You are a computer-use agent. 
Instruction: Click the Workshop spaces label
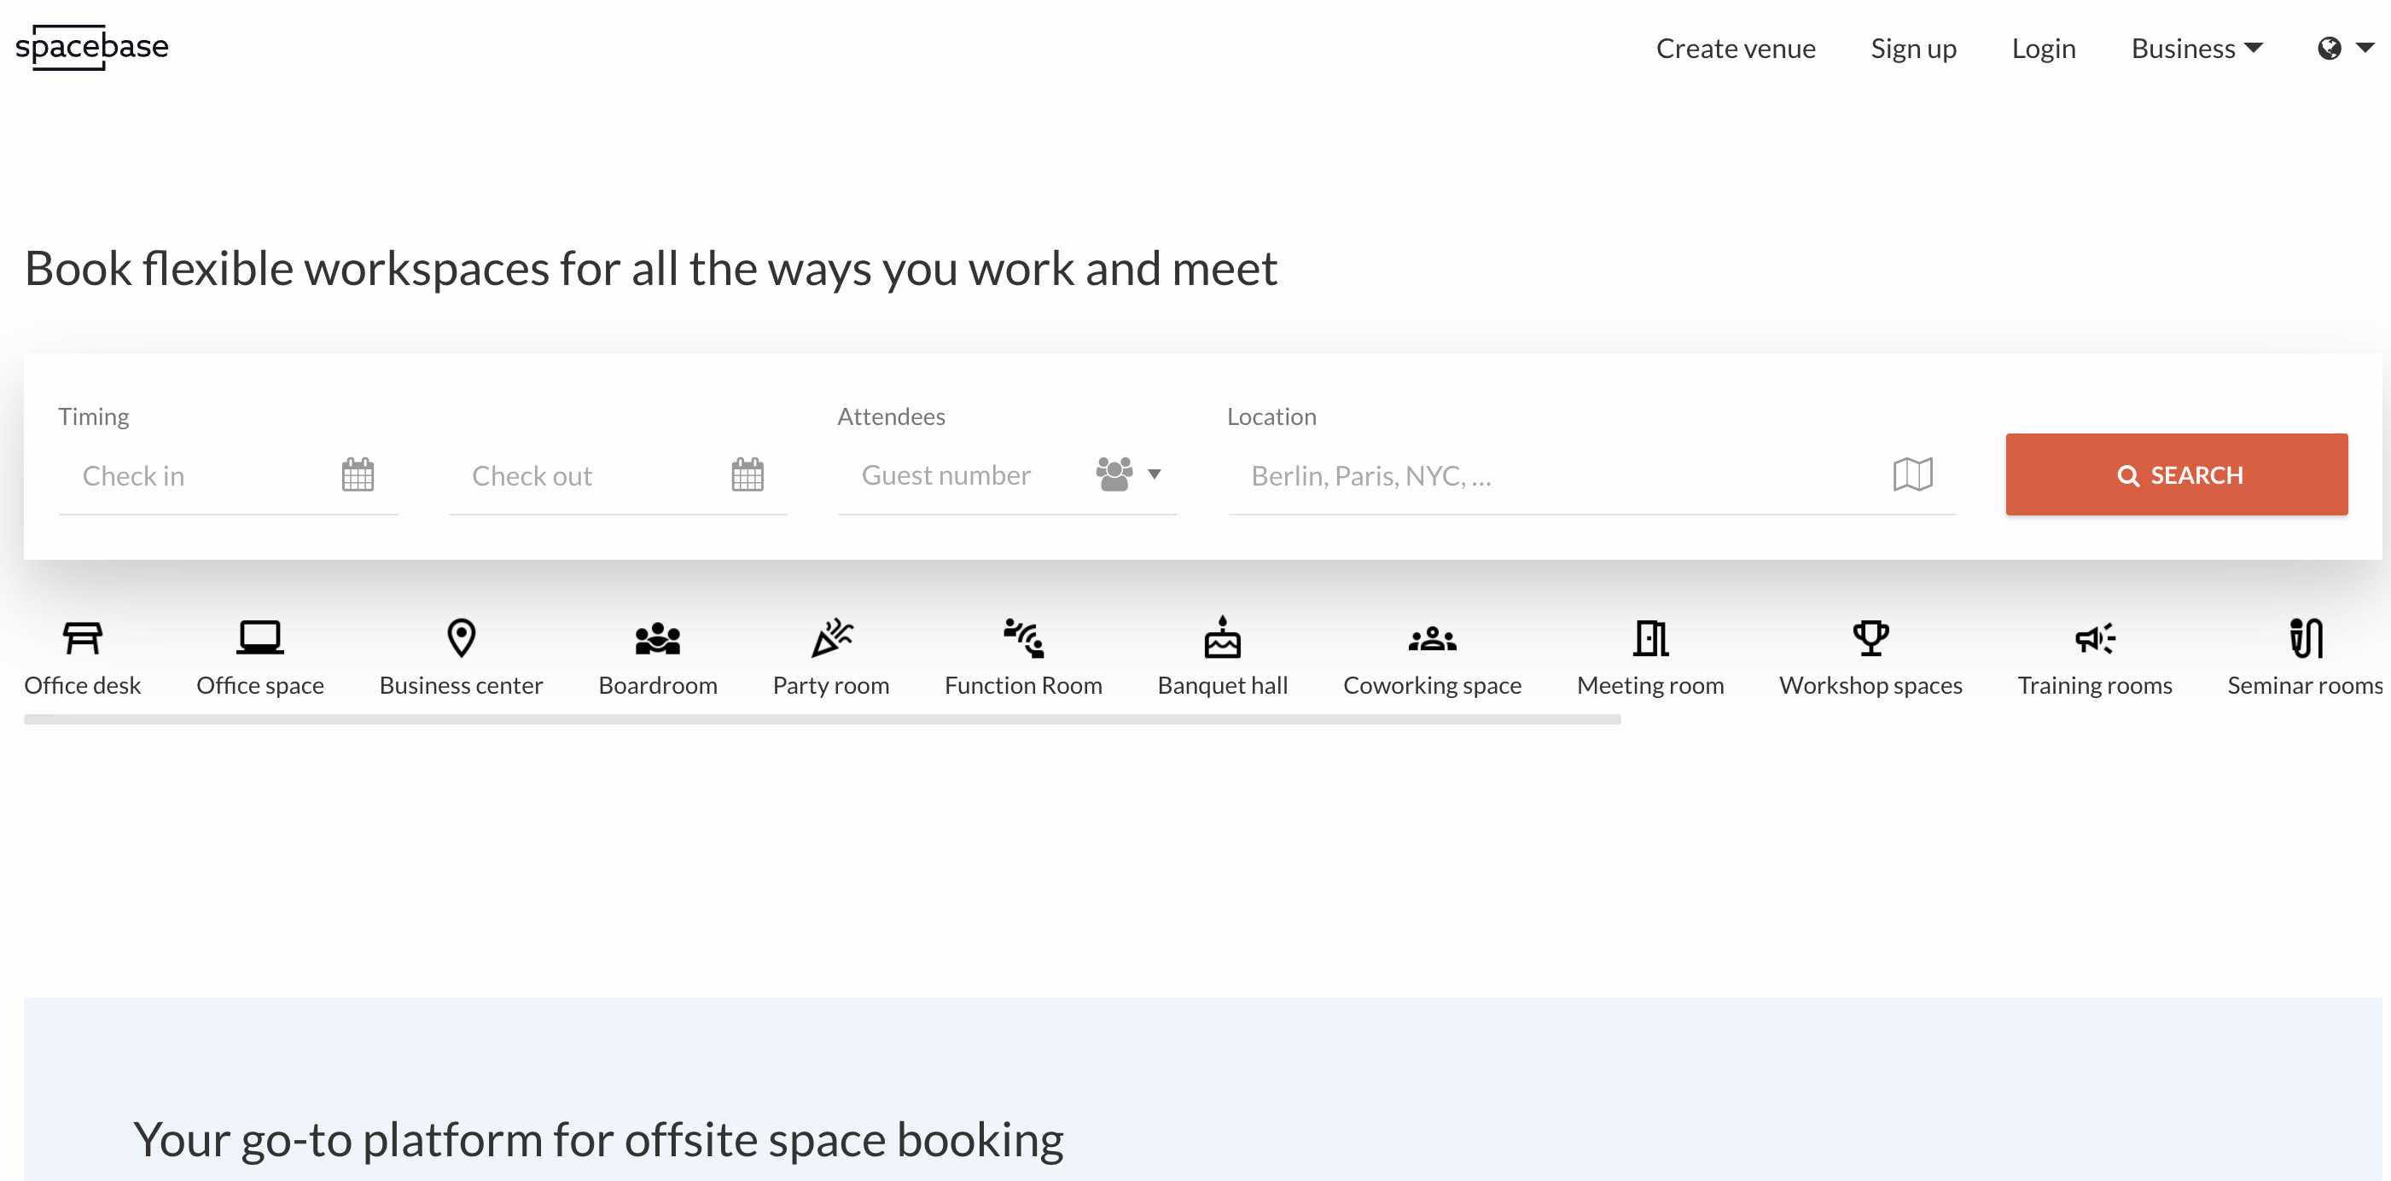[x=1870, y=685]
